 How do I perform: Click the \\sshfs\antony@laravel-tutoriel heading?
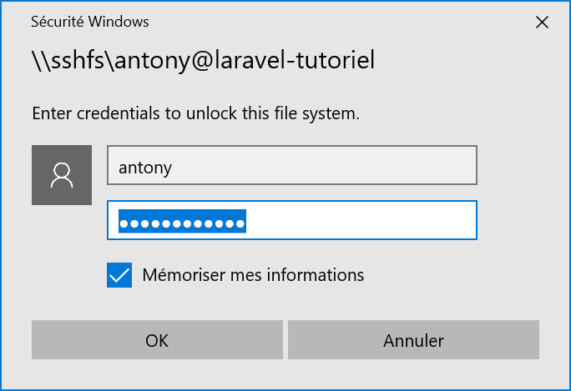click(x=203, y=61)
